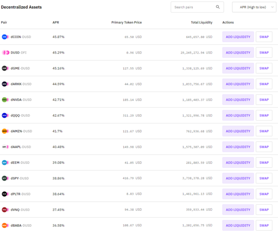Swap on the dNVDA-DUSD pair

pyautogui.click(x=264, y=100)
